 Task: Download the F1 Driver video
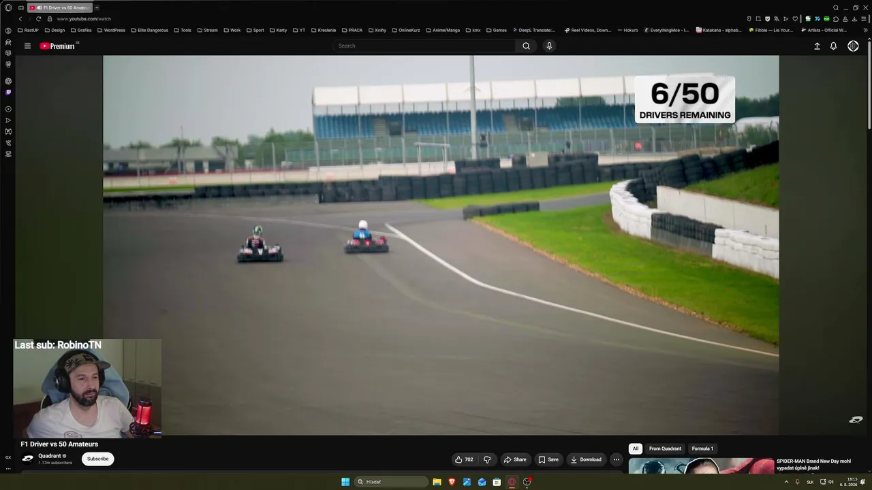pyautogui.click(x=586, y=459)
